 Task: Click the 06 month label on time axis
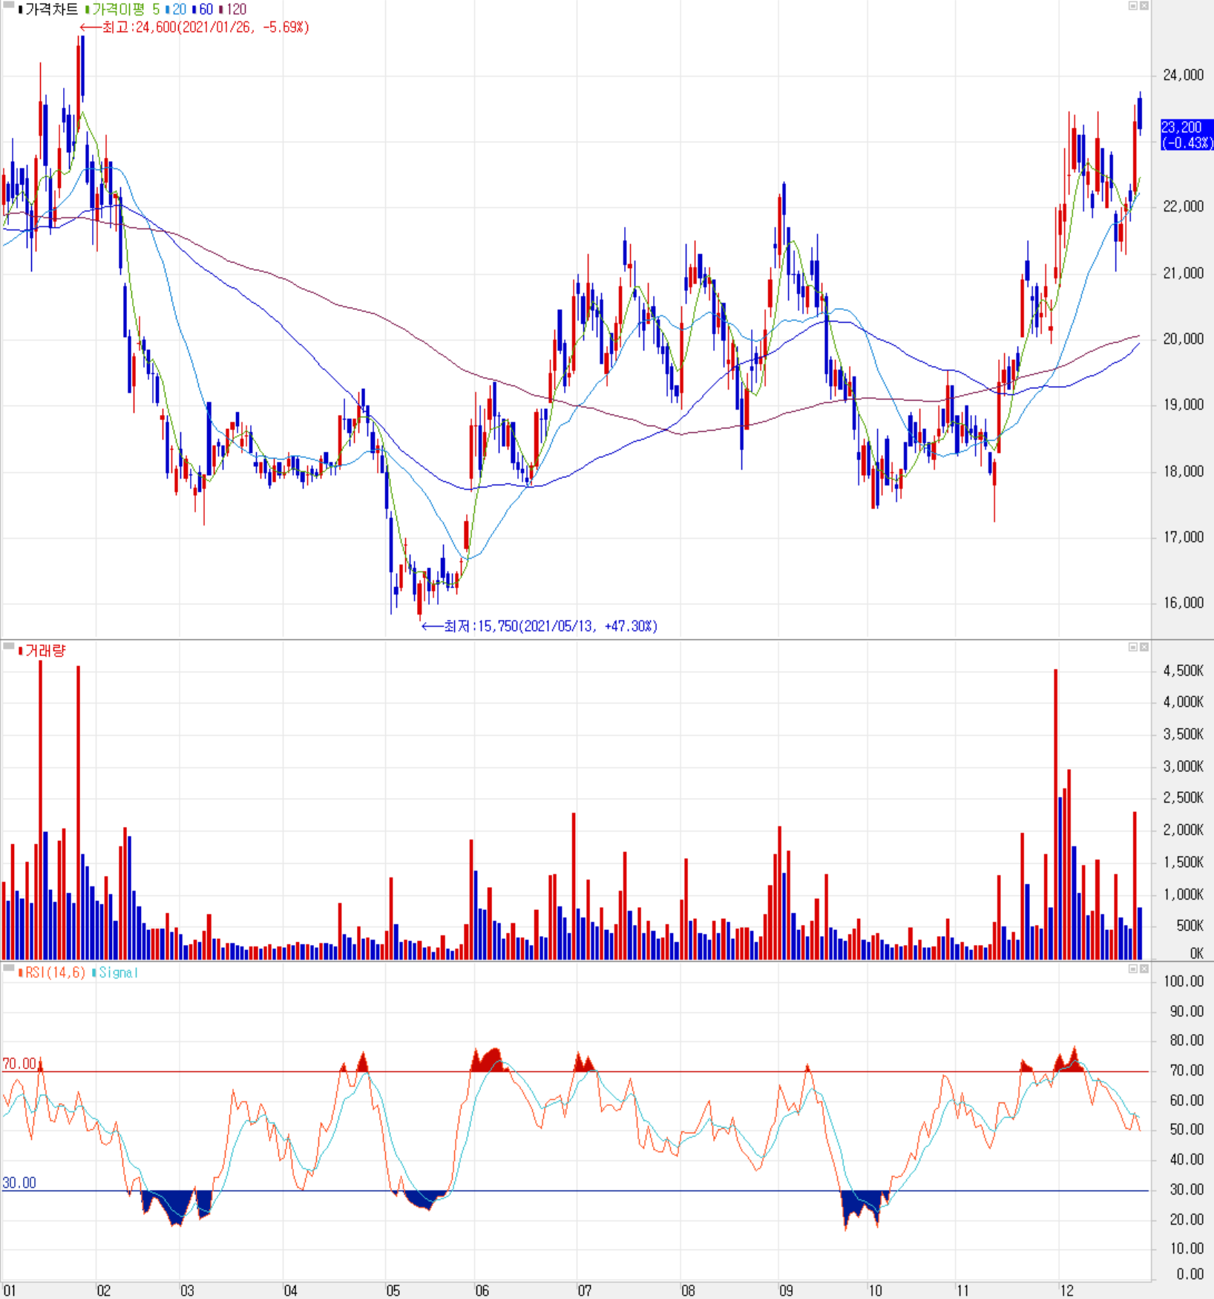point(482,1291)
